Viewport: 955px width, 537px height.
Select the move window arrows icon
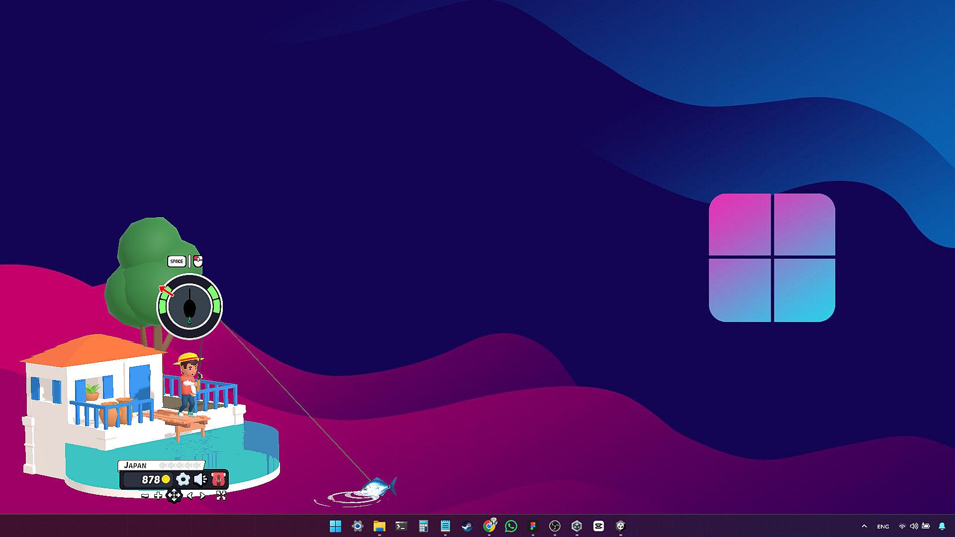coord(174,495)
